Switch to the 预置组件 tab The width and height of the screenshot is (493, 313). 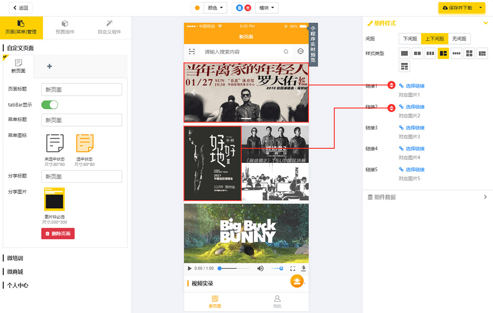(65, 27)
